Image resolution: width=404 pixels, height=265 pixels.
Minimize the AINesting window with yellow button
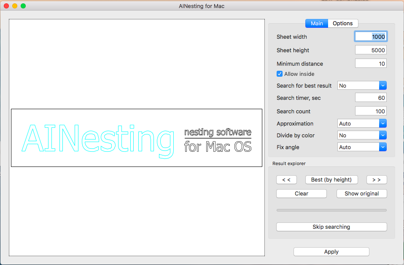[x=15, y=6]
